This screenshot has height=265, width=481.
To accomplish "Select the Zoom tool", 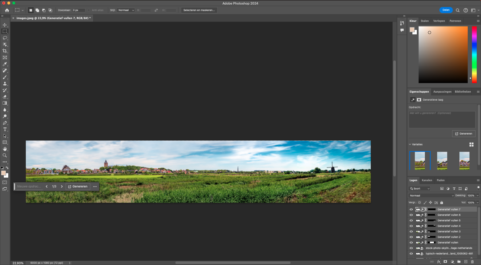I will coord(5,155).
